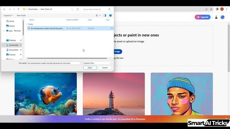
Task: Open Gallery in navigation pane
Action: point(10,26)
